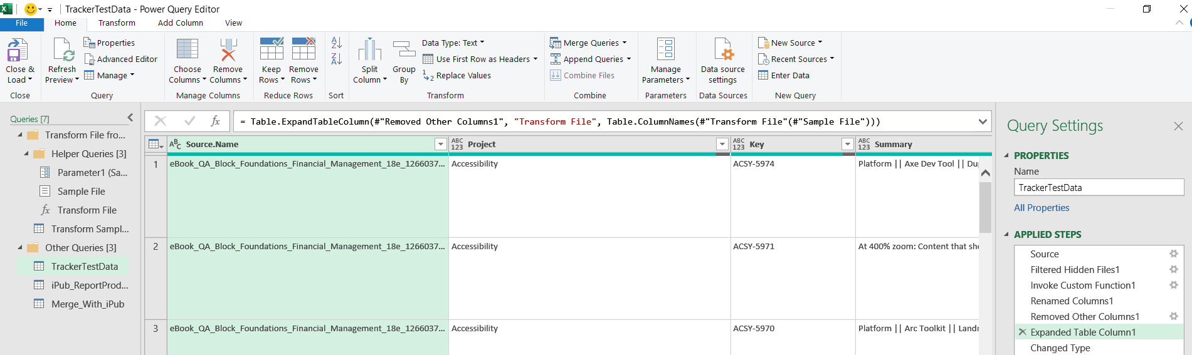The width and height of the screenshot is (1192, 355).
Task: Open gear for Removed Other Columns1 step
Action: (1174, 316)
